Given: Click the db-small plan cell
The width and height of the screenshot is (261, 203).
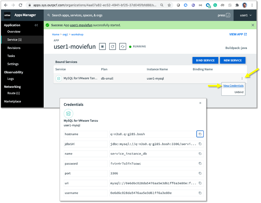Looking at the screenshot, I should click(x=107, y=79).
